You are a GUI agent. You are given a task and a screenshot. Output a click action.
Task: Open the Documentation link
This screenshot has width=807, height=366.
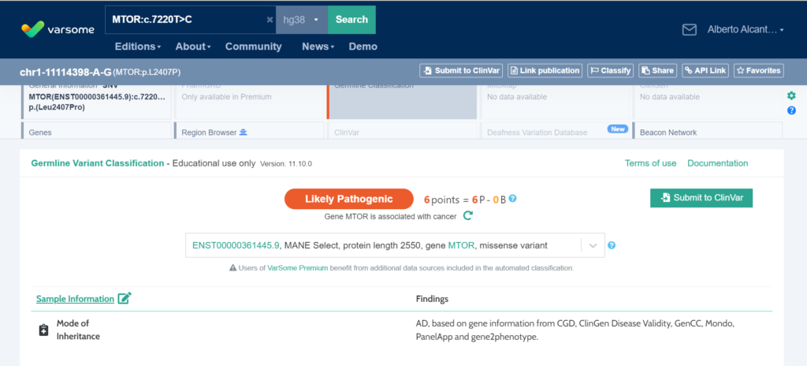click(x=717, y=163)
